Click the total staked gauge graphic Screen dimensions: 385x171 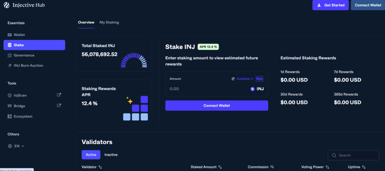134,60
